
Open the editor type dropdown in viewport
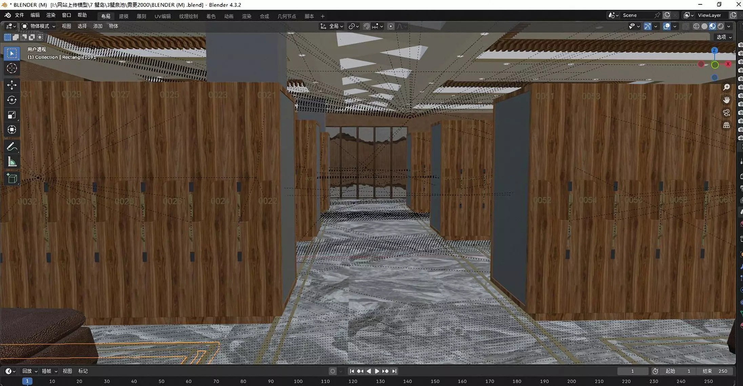(x=11, y=26)
